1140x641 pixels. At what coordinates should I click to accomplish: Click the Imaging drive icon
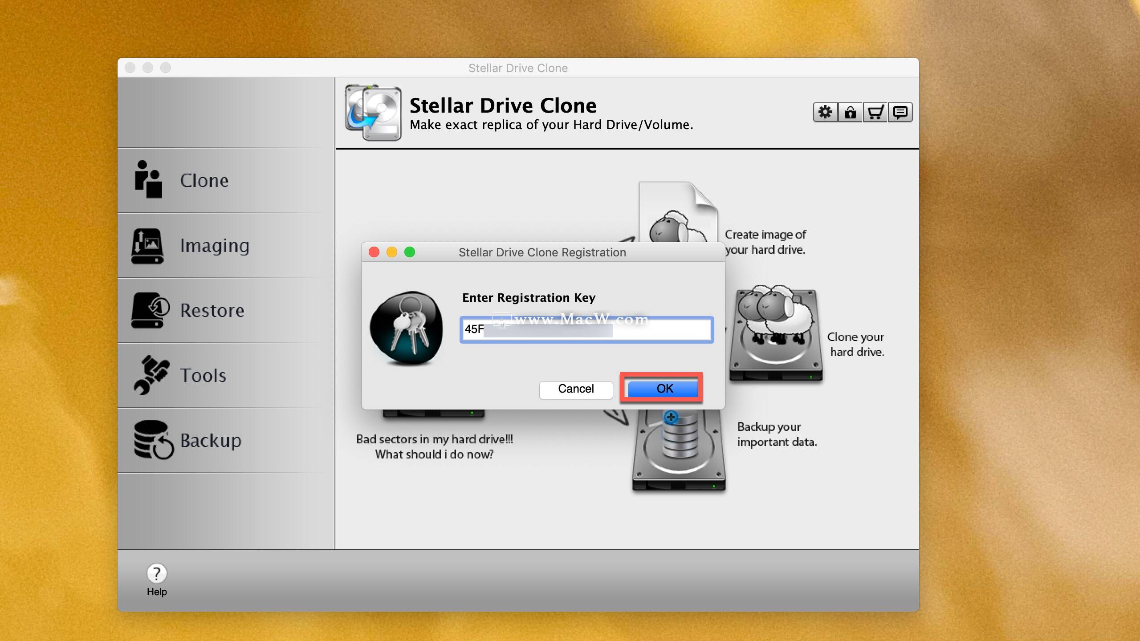(147, 246)
